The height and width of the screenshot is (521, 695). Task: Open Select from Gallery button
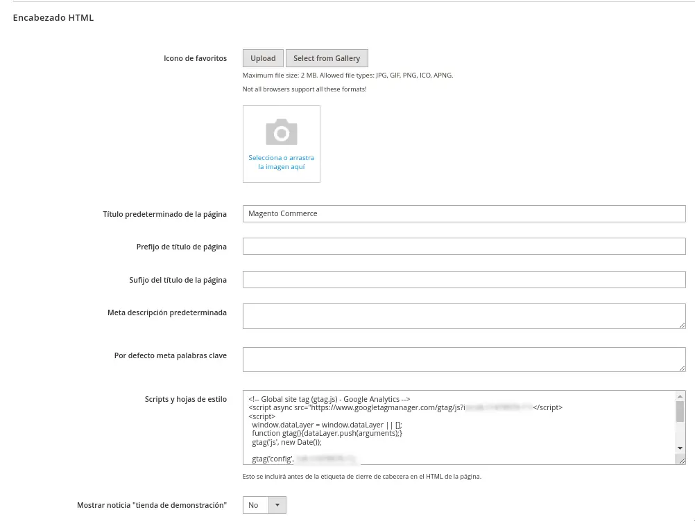[327, 58]
